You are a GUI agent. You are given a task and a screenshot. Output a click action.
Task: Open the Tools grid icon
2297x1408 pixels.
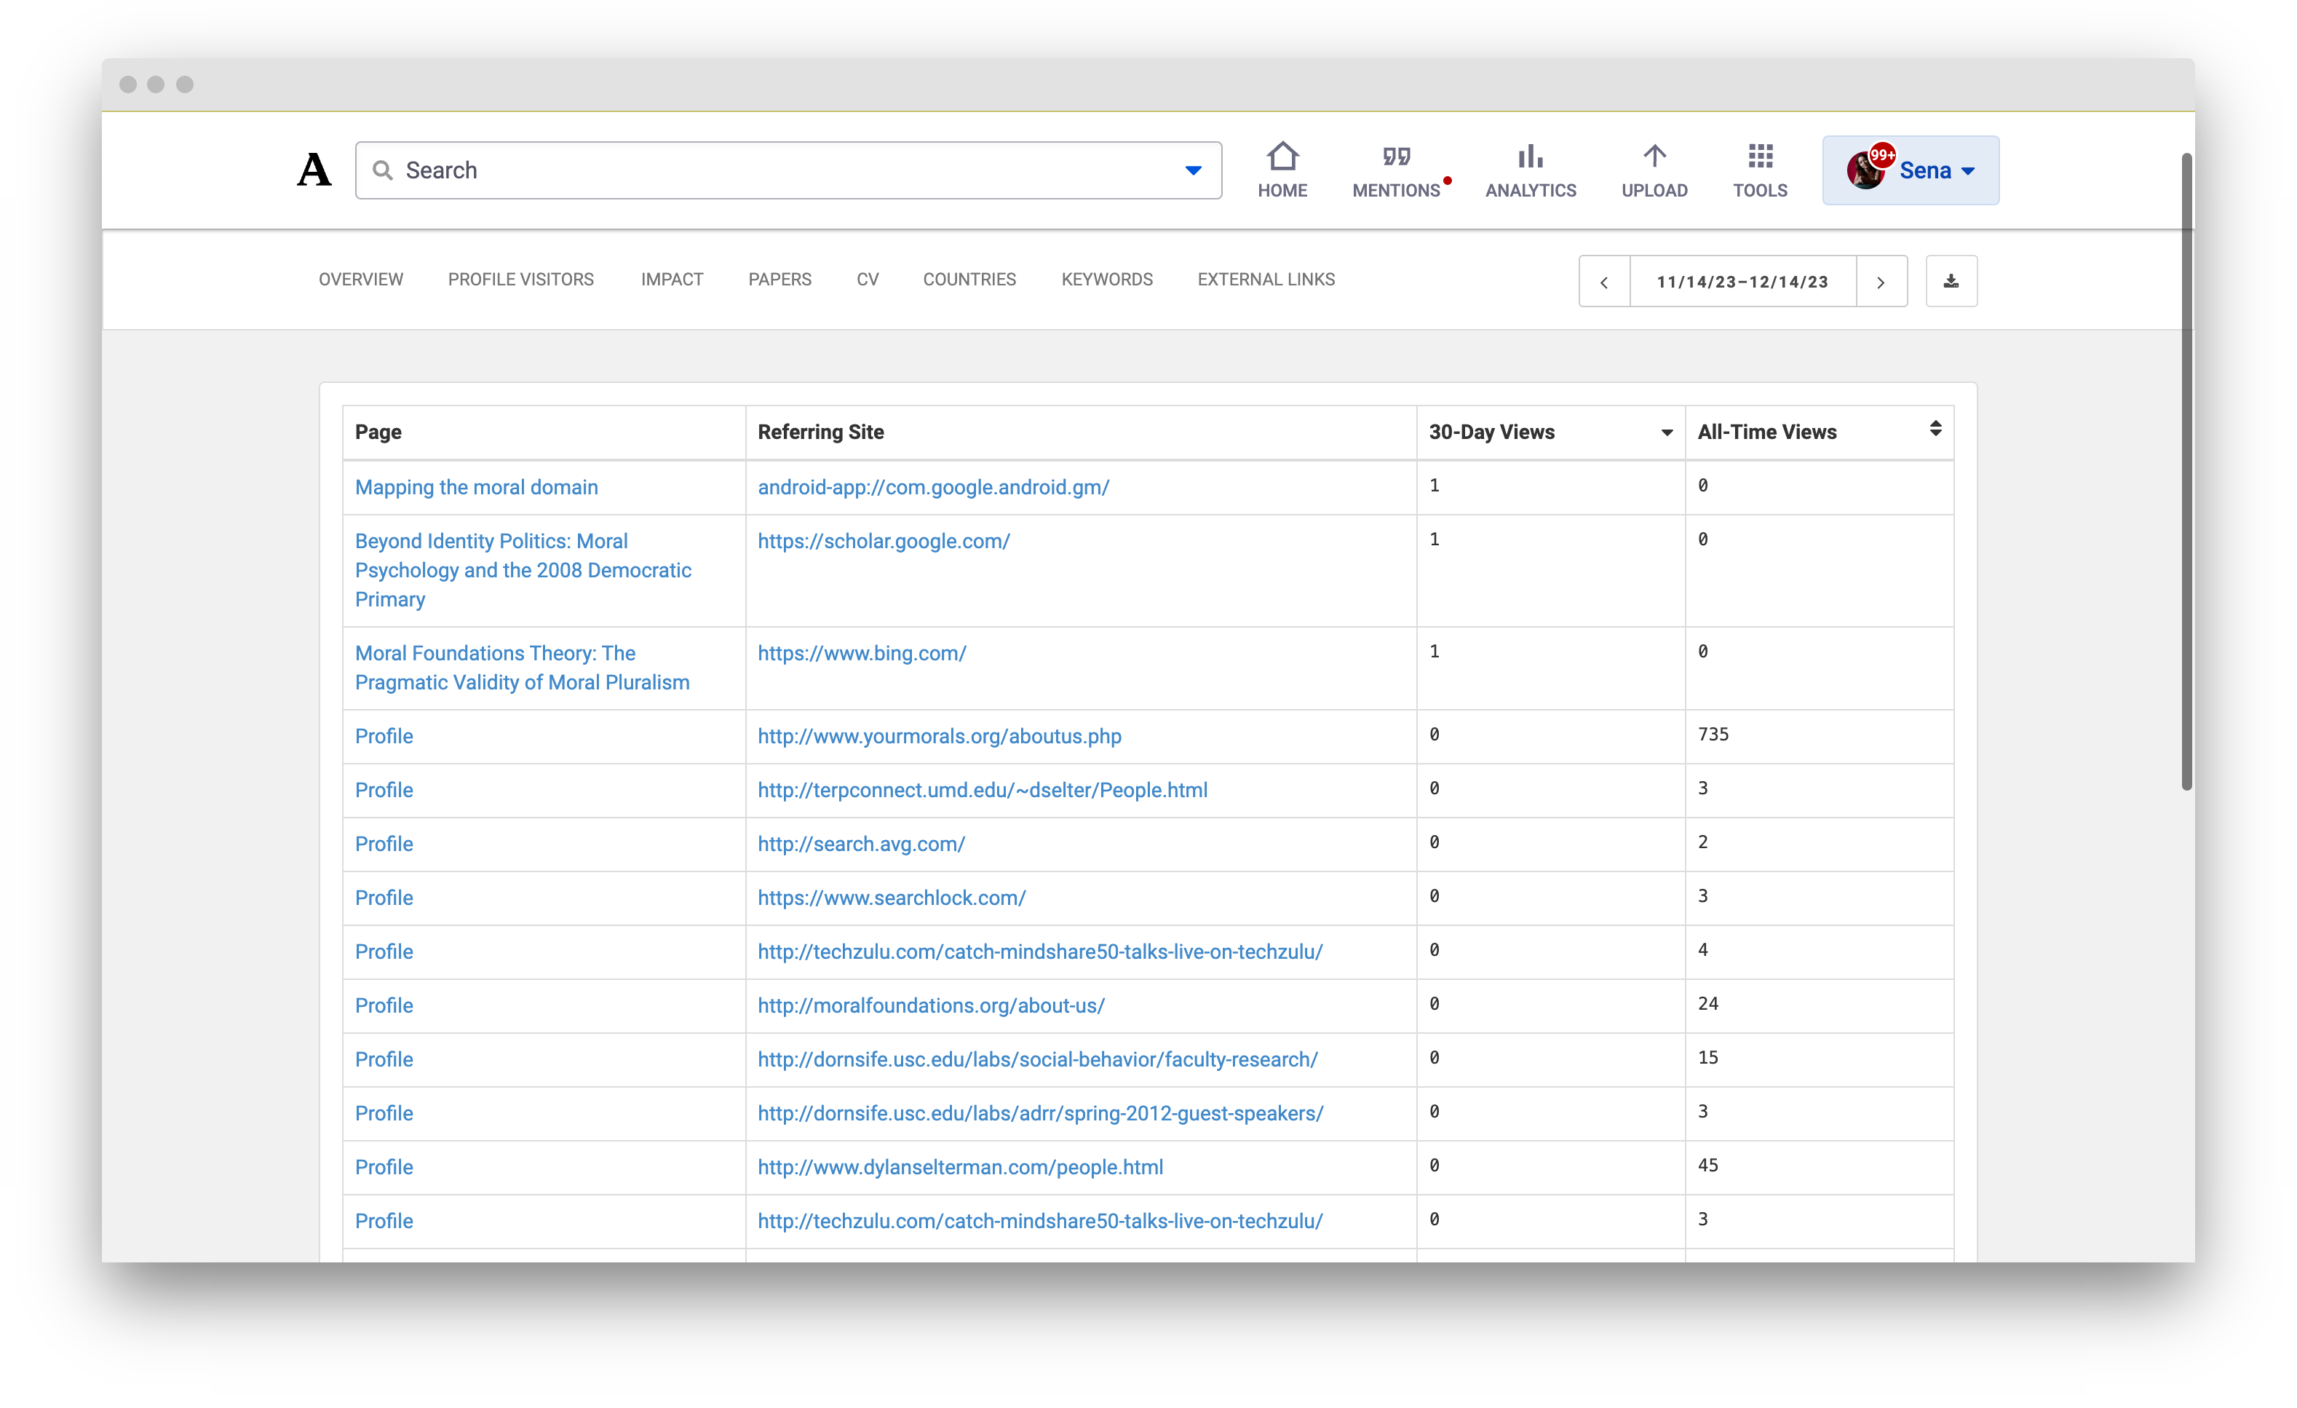[x=1759, y=156]
